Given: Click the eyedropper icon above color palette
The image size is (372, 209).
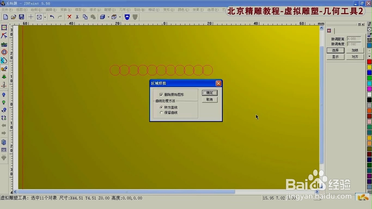Looking at the screenshot, I should (369, 35).
